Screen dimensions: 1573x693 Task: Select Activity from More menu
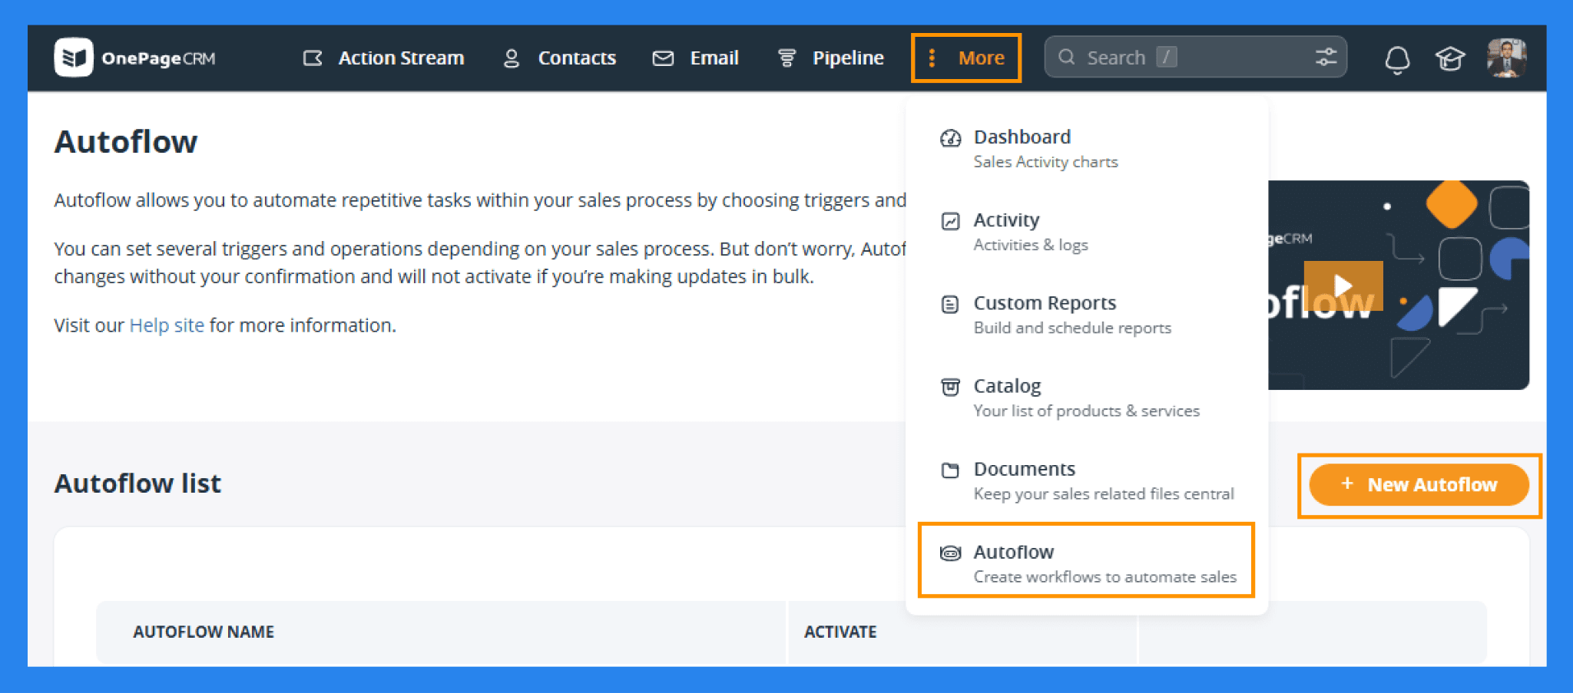[1087, 232]
